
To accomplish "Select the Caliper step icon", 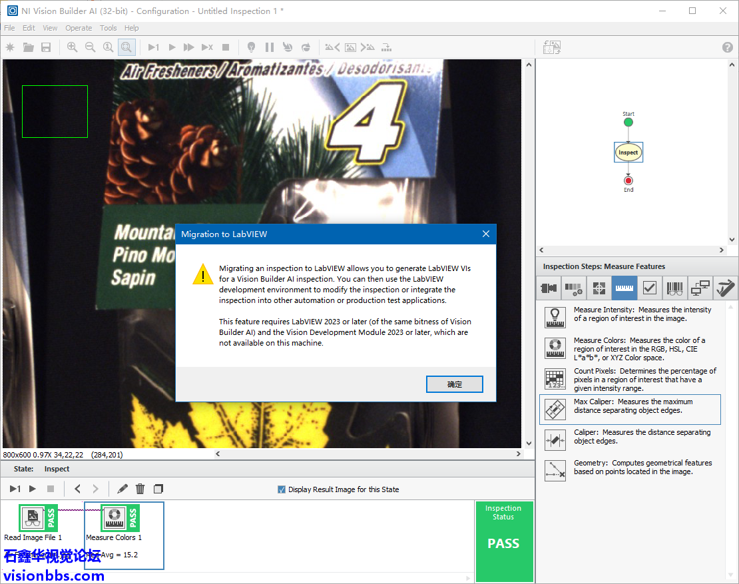I will (x=555, y=439).
